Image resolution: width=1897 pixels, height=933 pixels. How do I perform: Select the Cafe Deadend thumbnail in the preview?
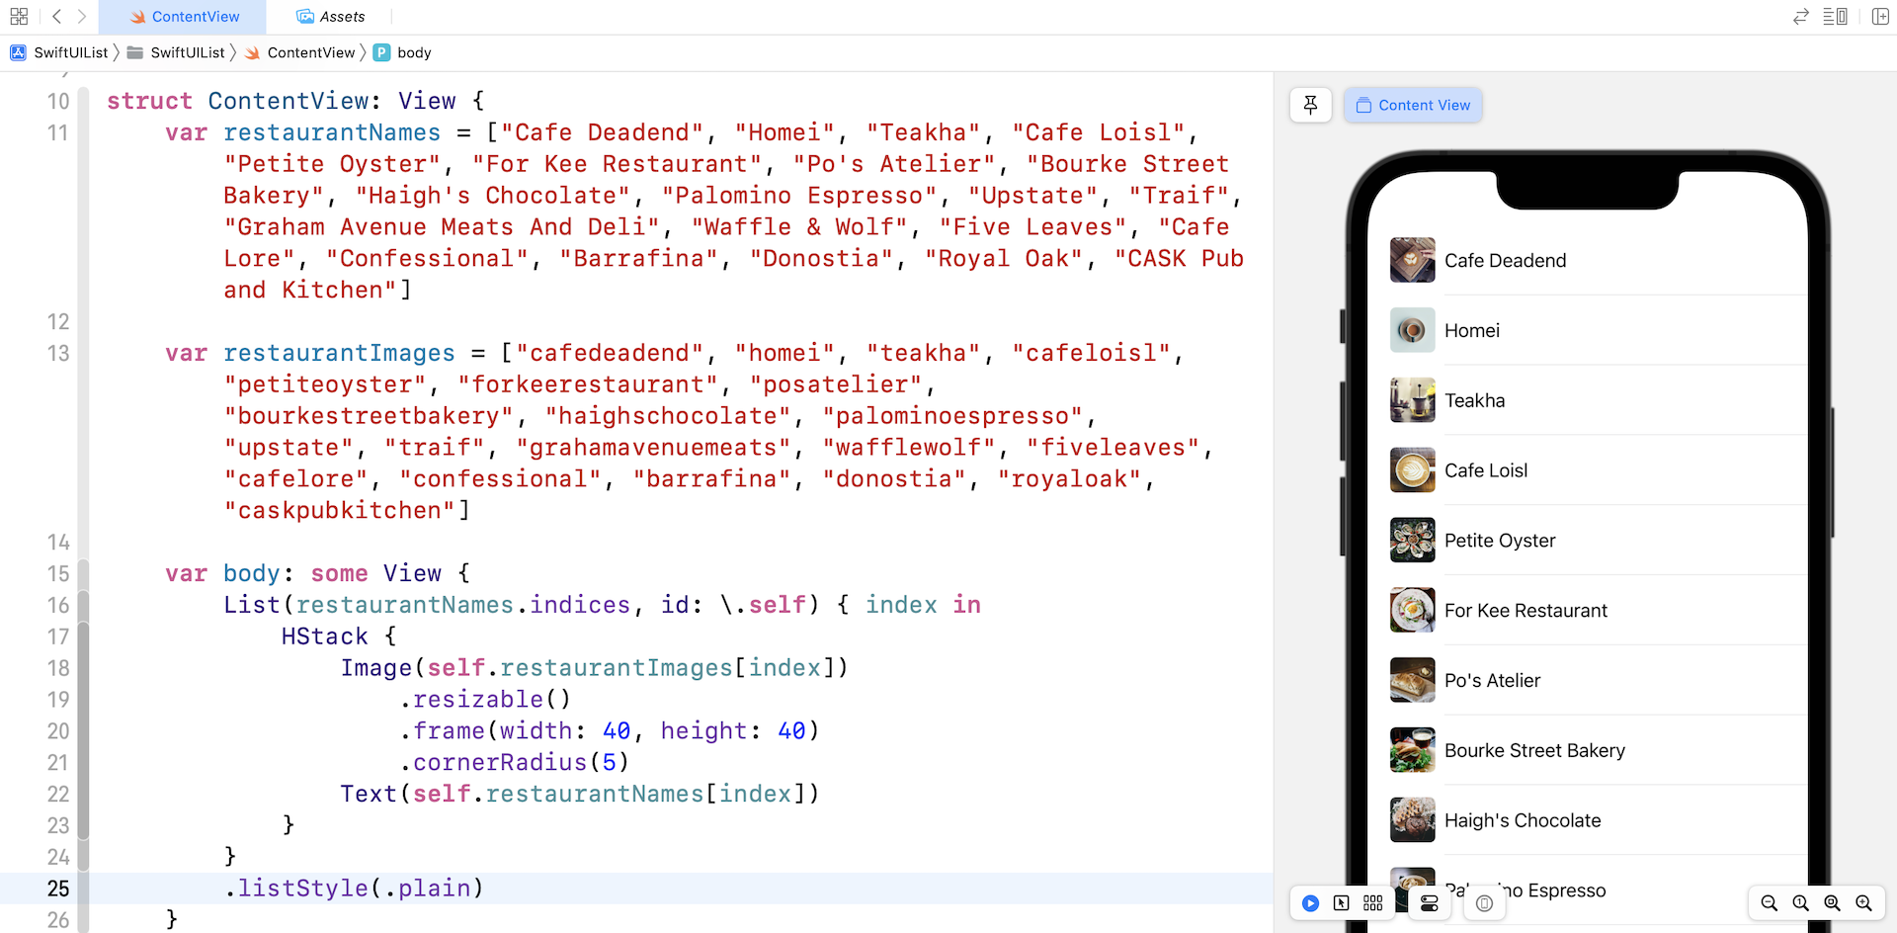pyautogui.click(x=1412, y=260)
